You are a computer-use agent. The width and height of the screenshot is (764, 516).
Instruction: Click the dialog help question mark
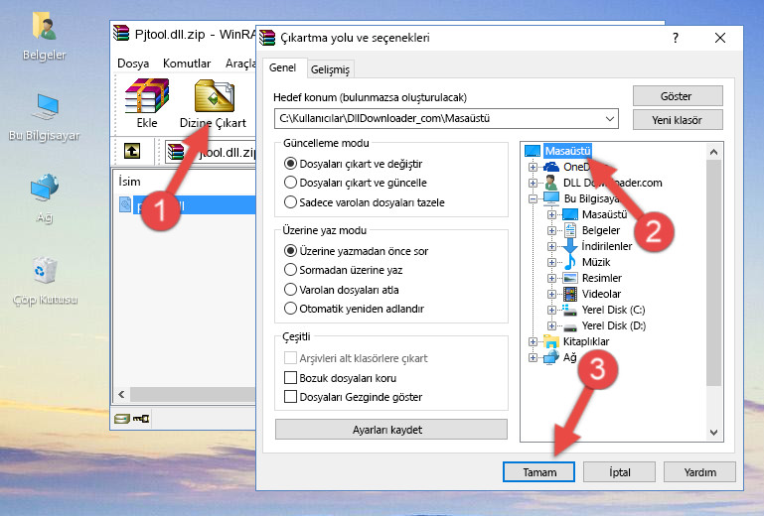click(676, 38)
